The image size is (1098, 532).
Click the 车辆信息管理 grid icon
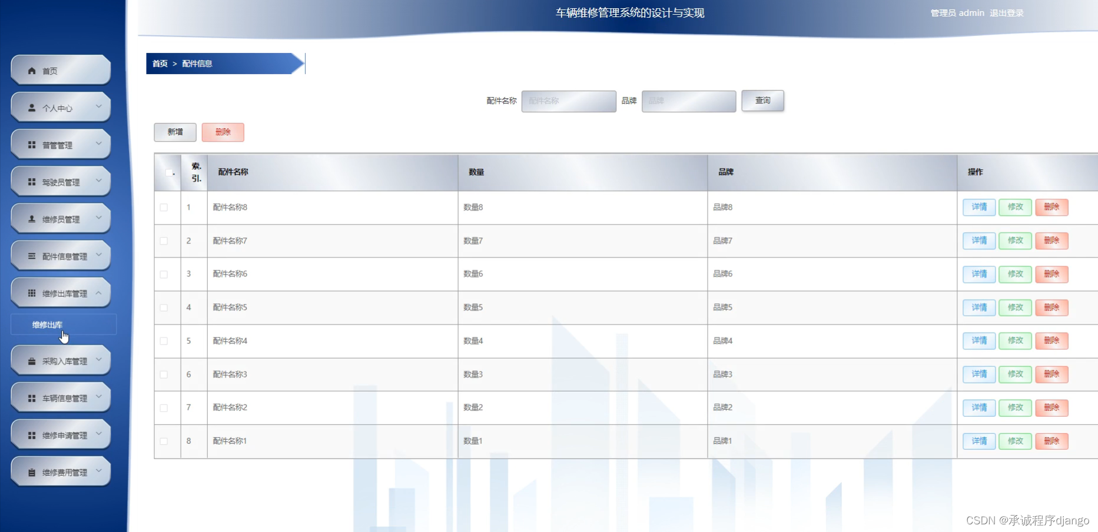31,397
